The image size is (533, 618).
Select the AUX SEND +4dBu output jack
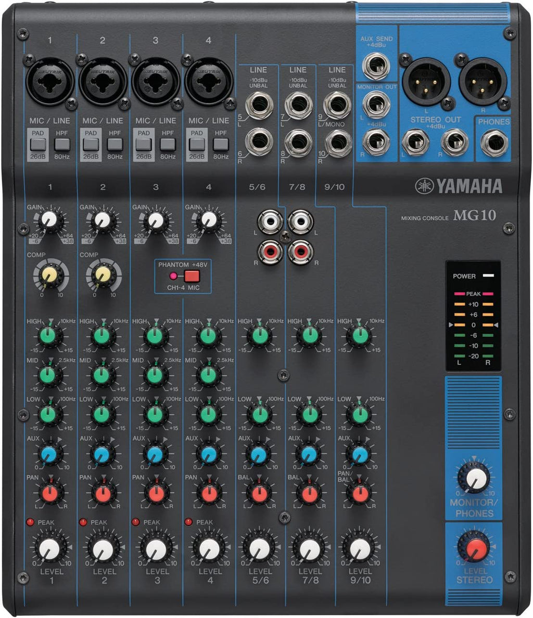pos(376,66)
